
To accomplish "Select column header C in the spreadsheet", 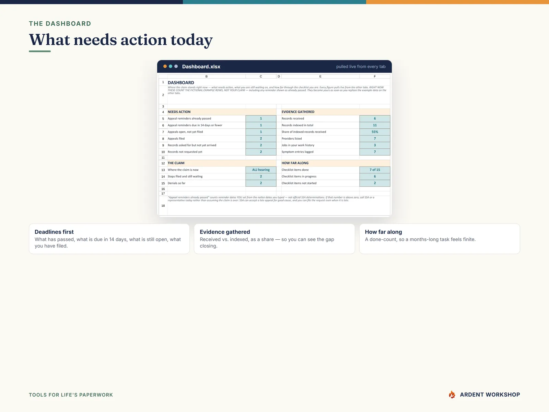I will [x=261, y=77].
